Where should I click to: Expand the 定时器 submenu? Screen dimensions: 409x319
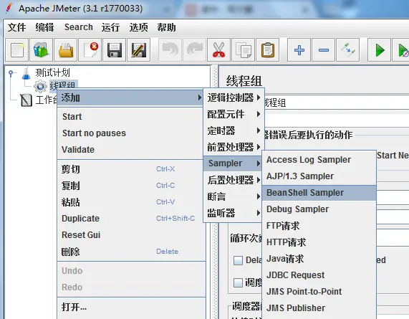(234, 130)
